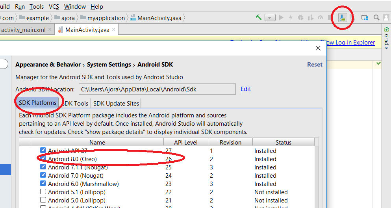Uncheck the Android 6.0 (Marshmallow) checkbox

[43, 183]
